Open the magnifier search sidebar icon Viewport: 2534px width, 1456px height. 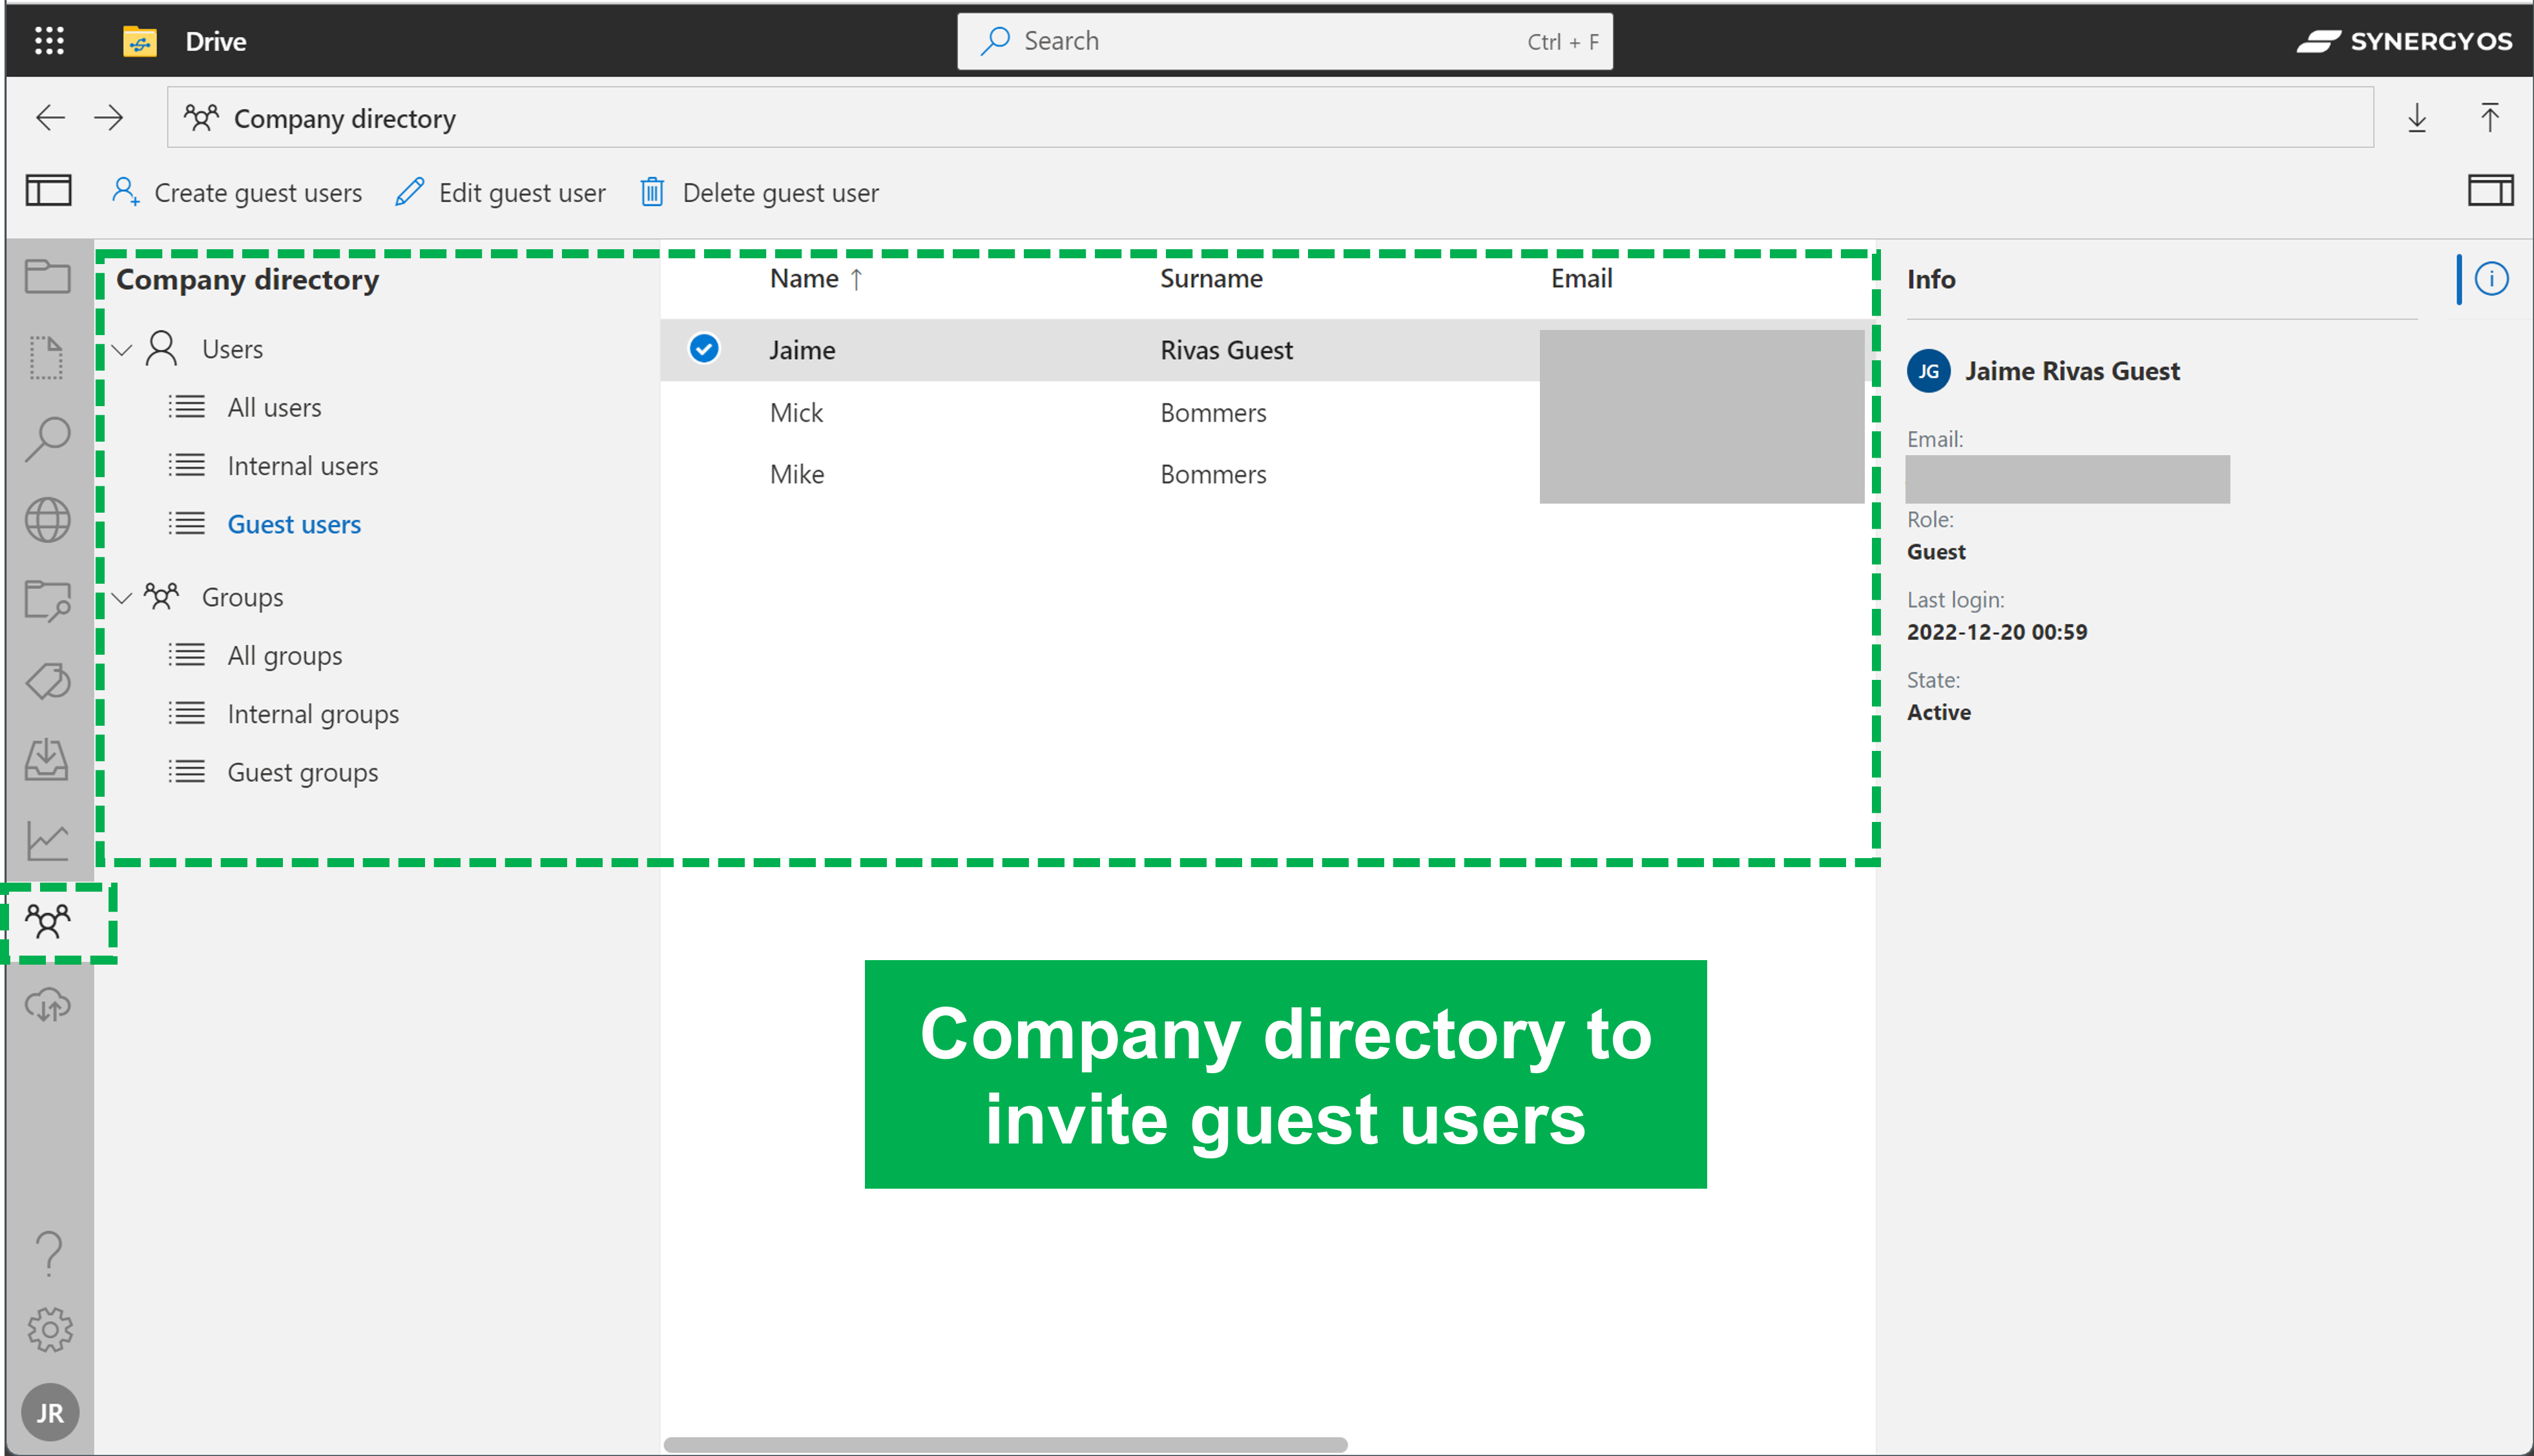click(47, 438)
